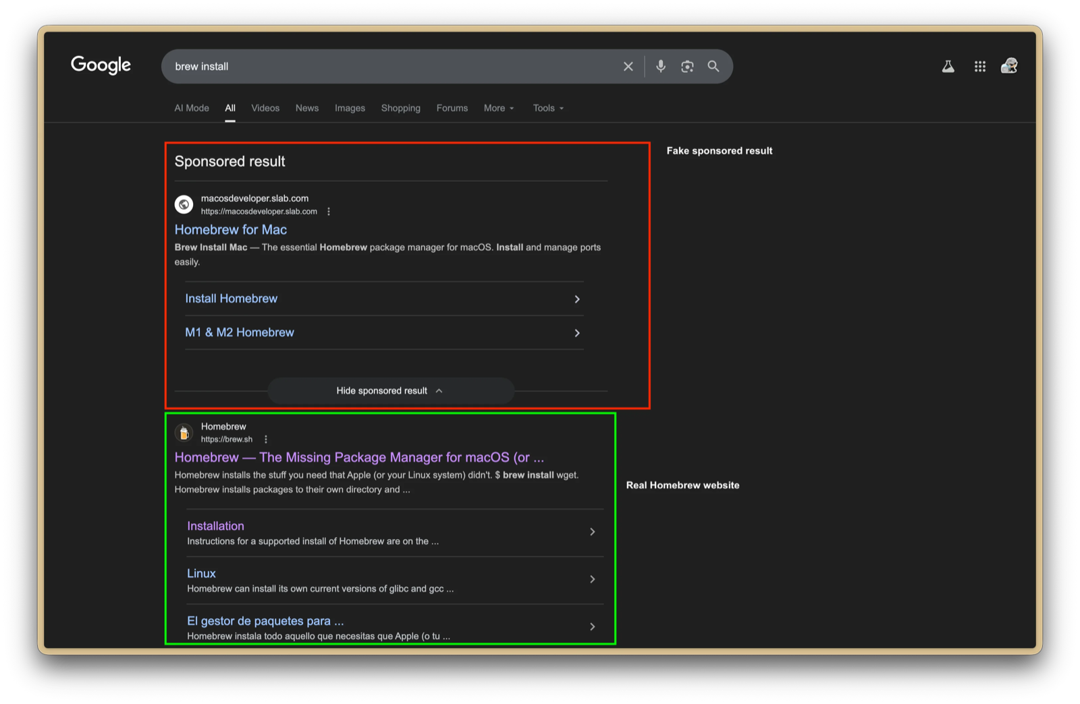Screen dimensions: 1080x704
Task: Open the M1 & M2 Homebrew sitelink
Action: [x=240, y=332]
